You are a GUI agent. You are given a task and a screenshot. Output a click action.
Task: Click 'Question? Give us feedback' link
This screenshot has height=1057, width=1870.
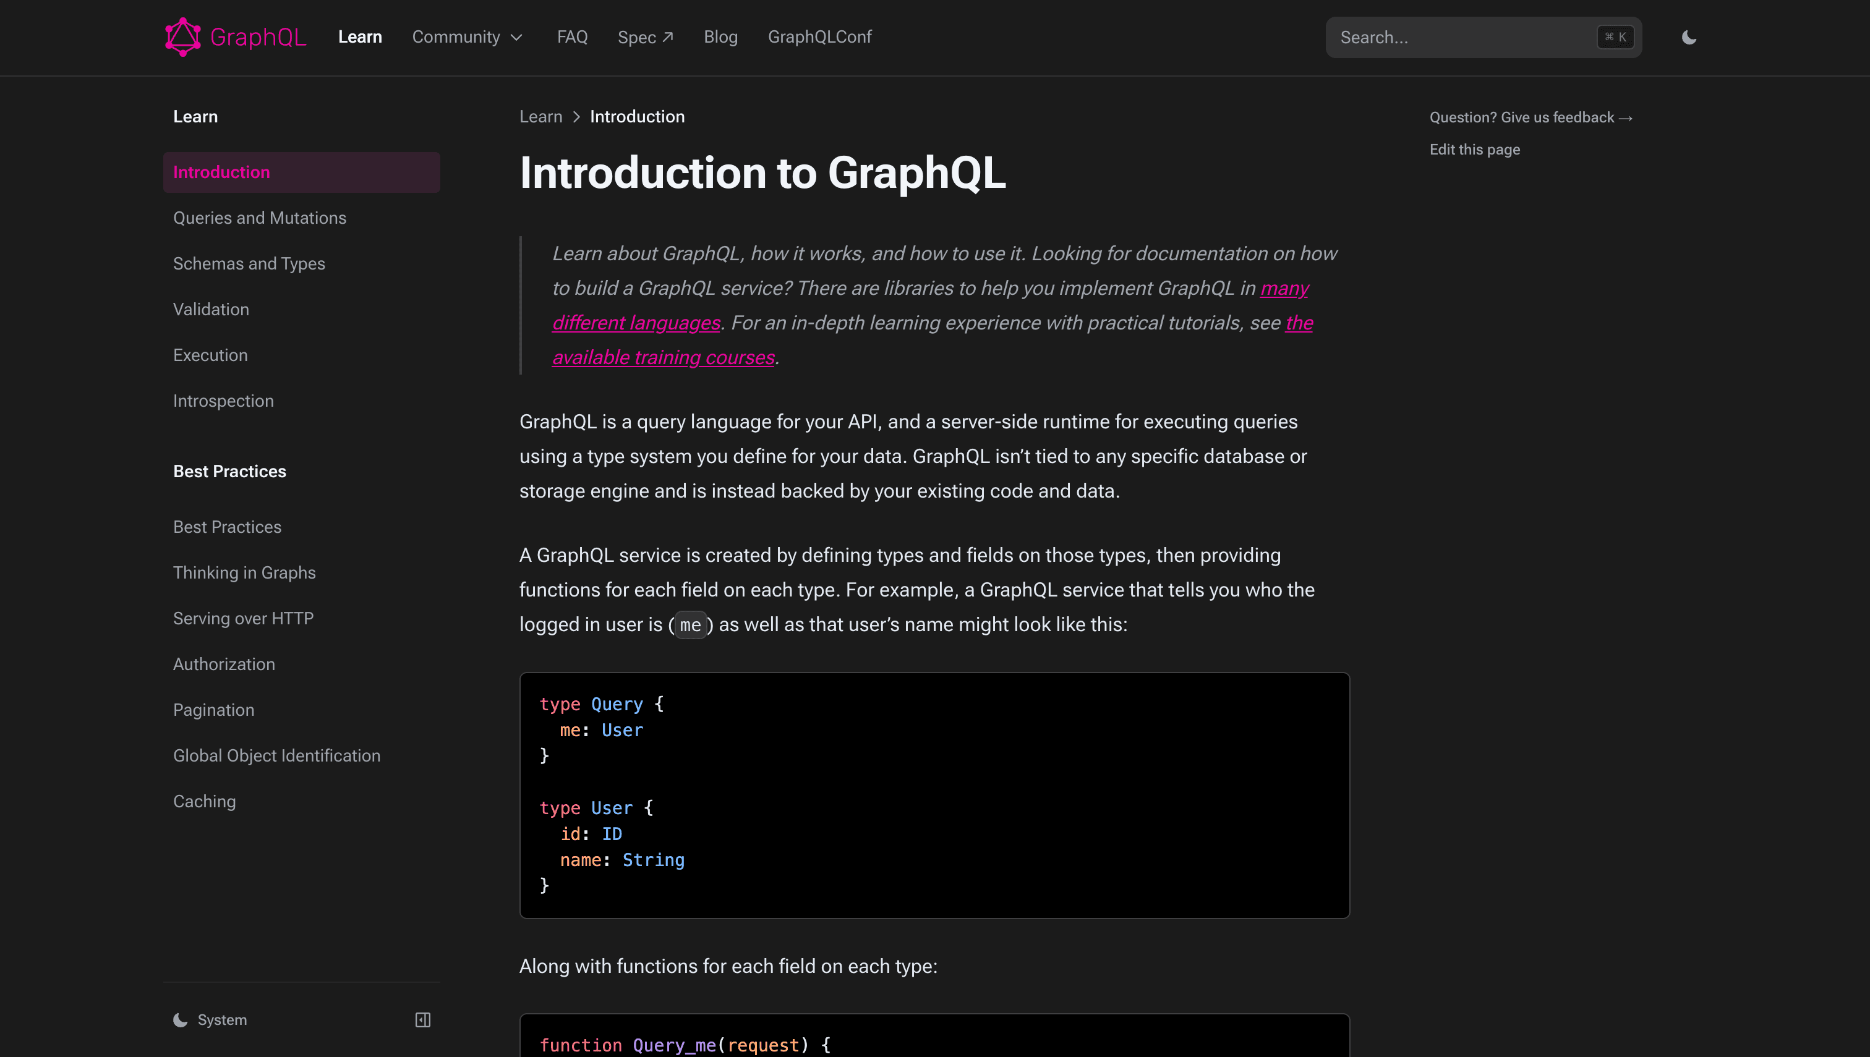1531,117
